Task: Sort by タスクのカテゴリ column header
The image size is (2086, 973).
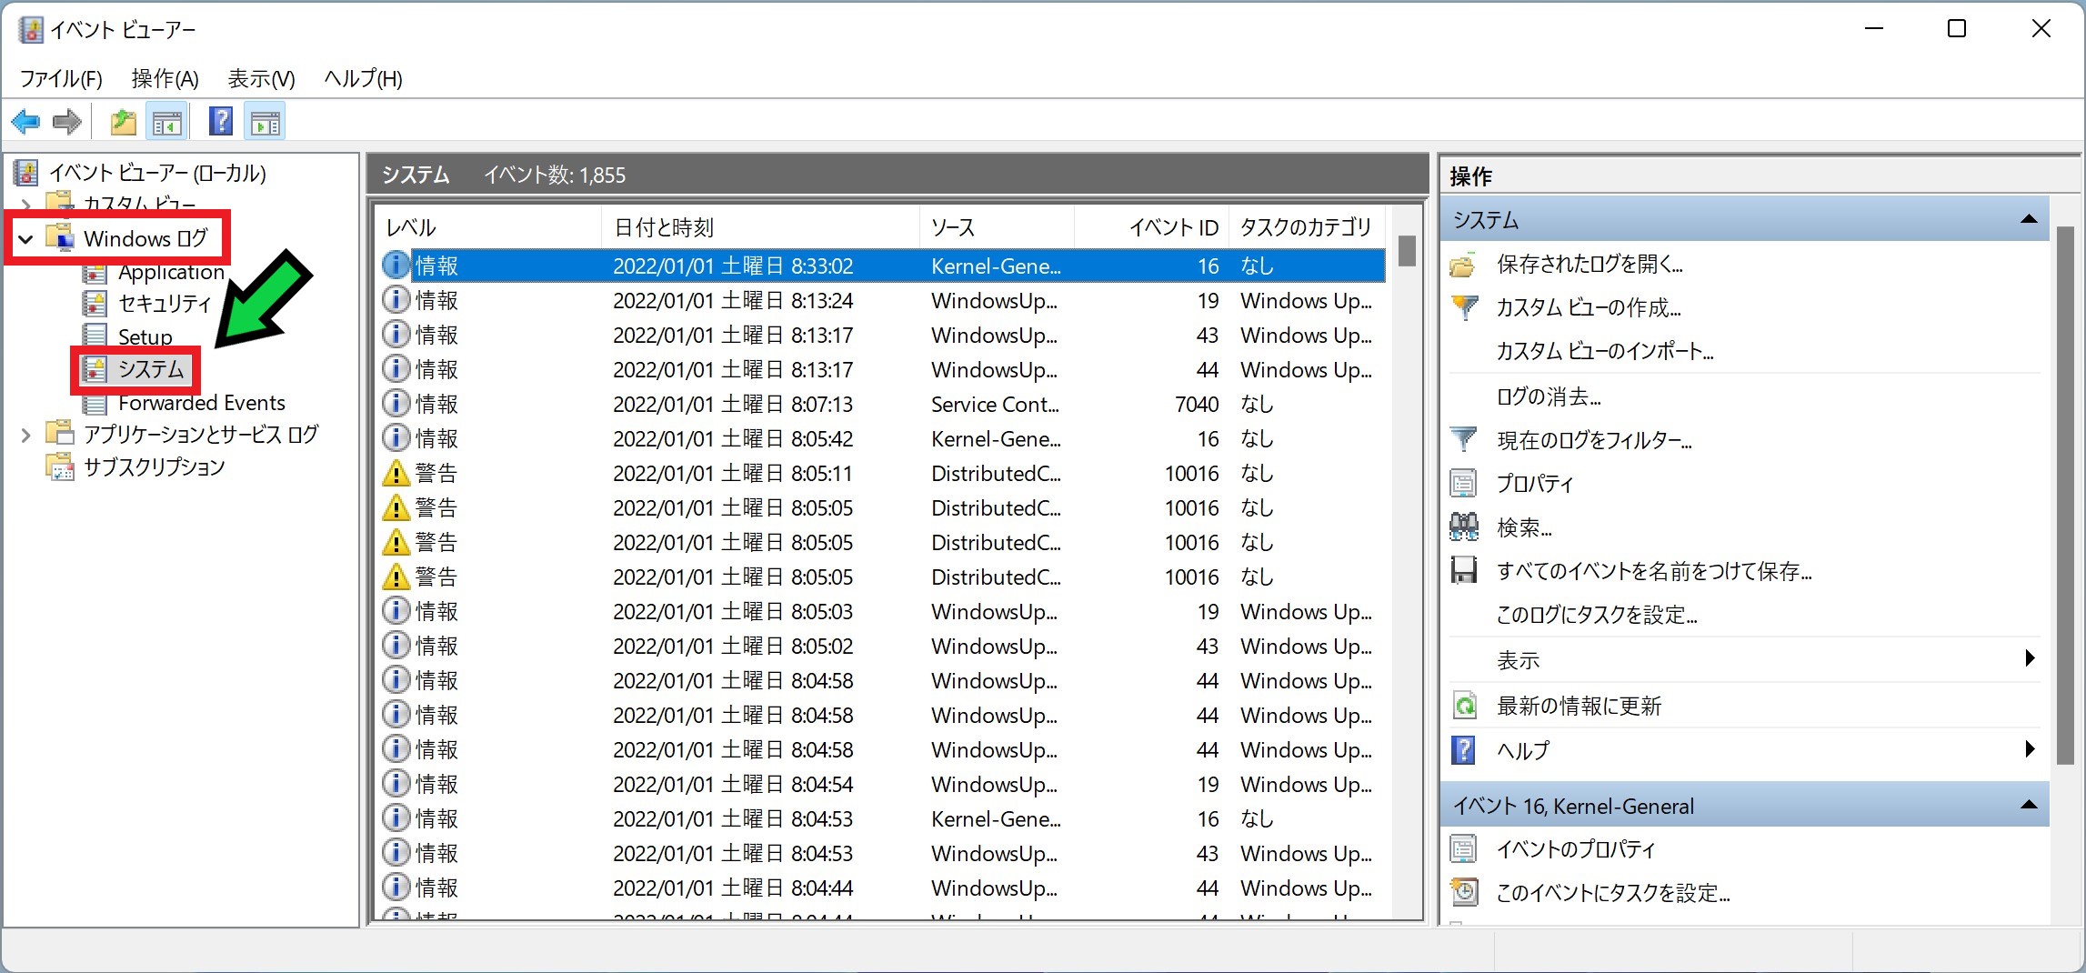Action: 1307,227
